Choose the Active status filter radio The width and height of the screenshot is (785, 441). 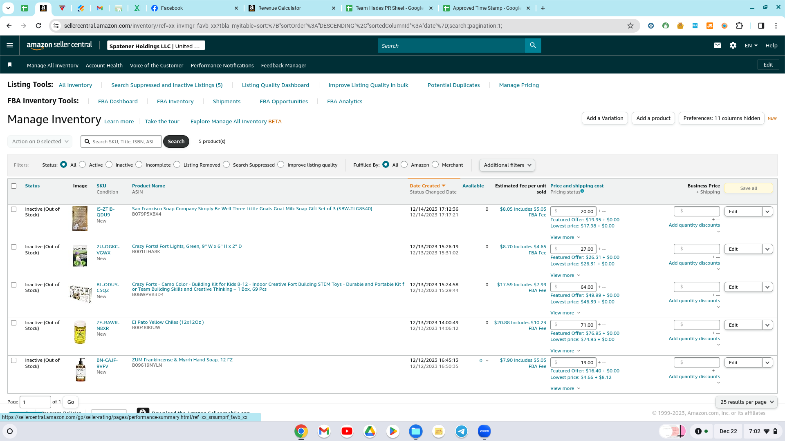point(83,165)
